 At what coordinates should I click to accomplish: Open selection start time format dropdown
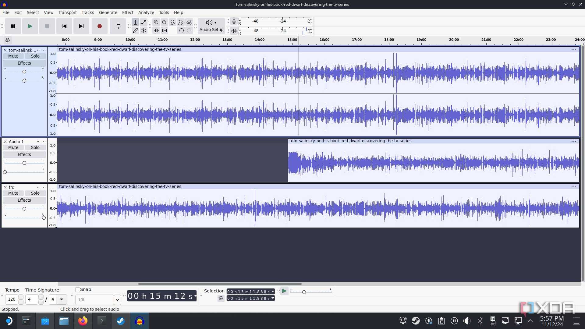coord(273,292)
